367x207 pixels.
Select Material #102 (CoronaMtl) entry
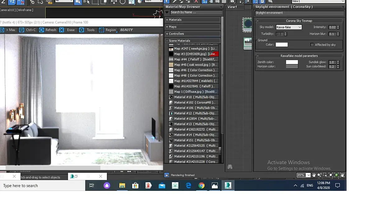click(193, 103)
